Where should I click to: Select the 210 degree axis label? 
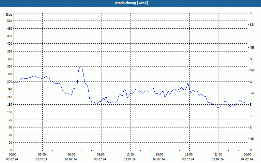10,97
